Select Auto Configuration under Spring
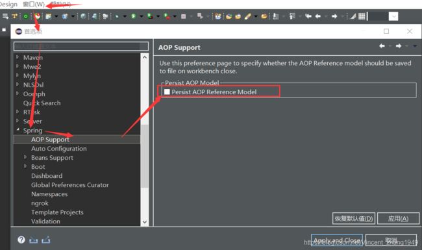The image size is (422, 250). point(59,149)
